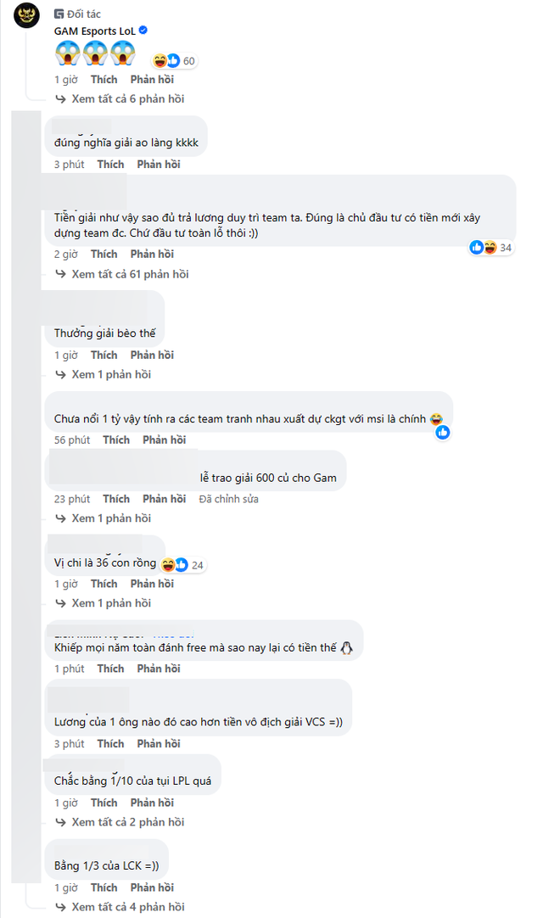Like the "Thưởng giải bèo thế" comment
This screenshot has height=918, width=543.
104,355
